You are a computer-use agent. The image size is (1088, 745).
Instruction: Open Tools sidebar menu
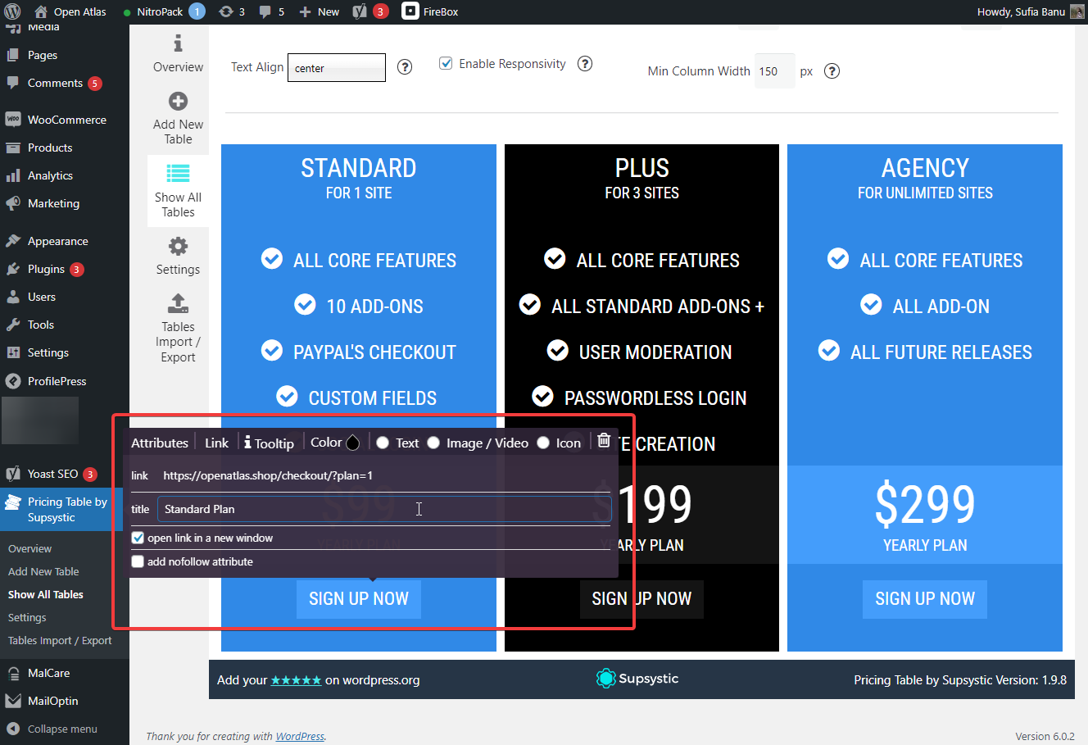(41, 325)
